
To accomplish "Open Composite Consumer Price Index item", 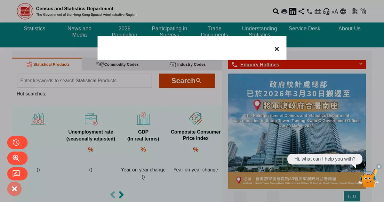I will [x=196, y=135].
